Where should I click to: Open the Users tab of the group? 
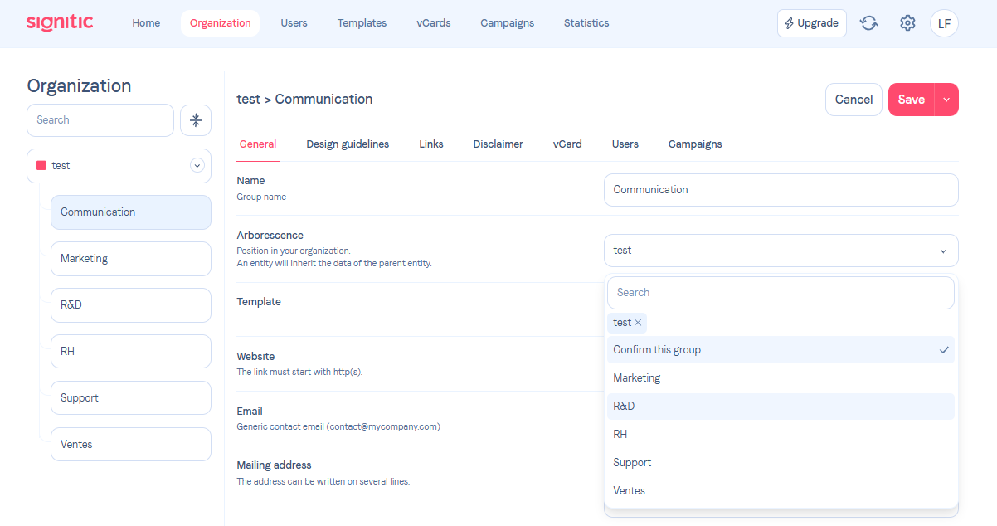point(625,144)
